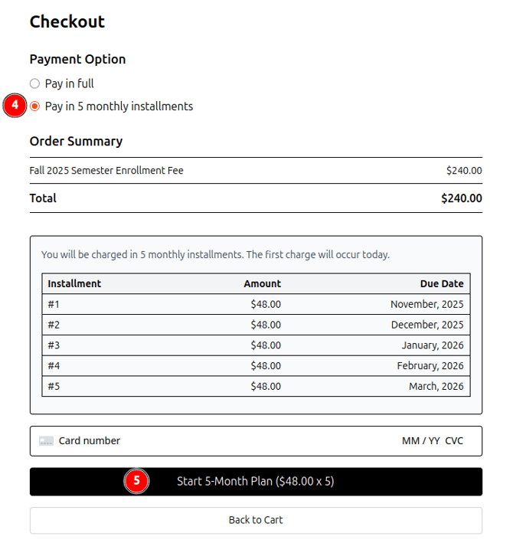This screenshot has width=513, height=556.
Task: Click the red step 5 badge
Action: 136,481
